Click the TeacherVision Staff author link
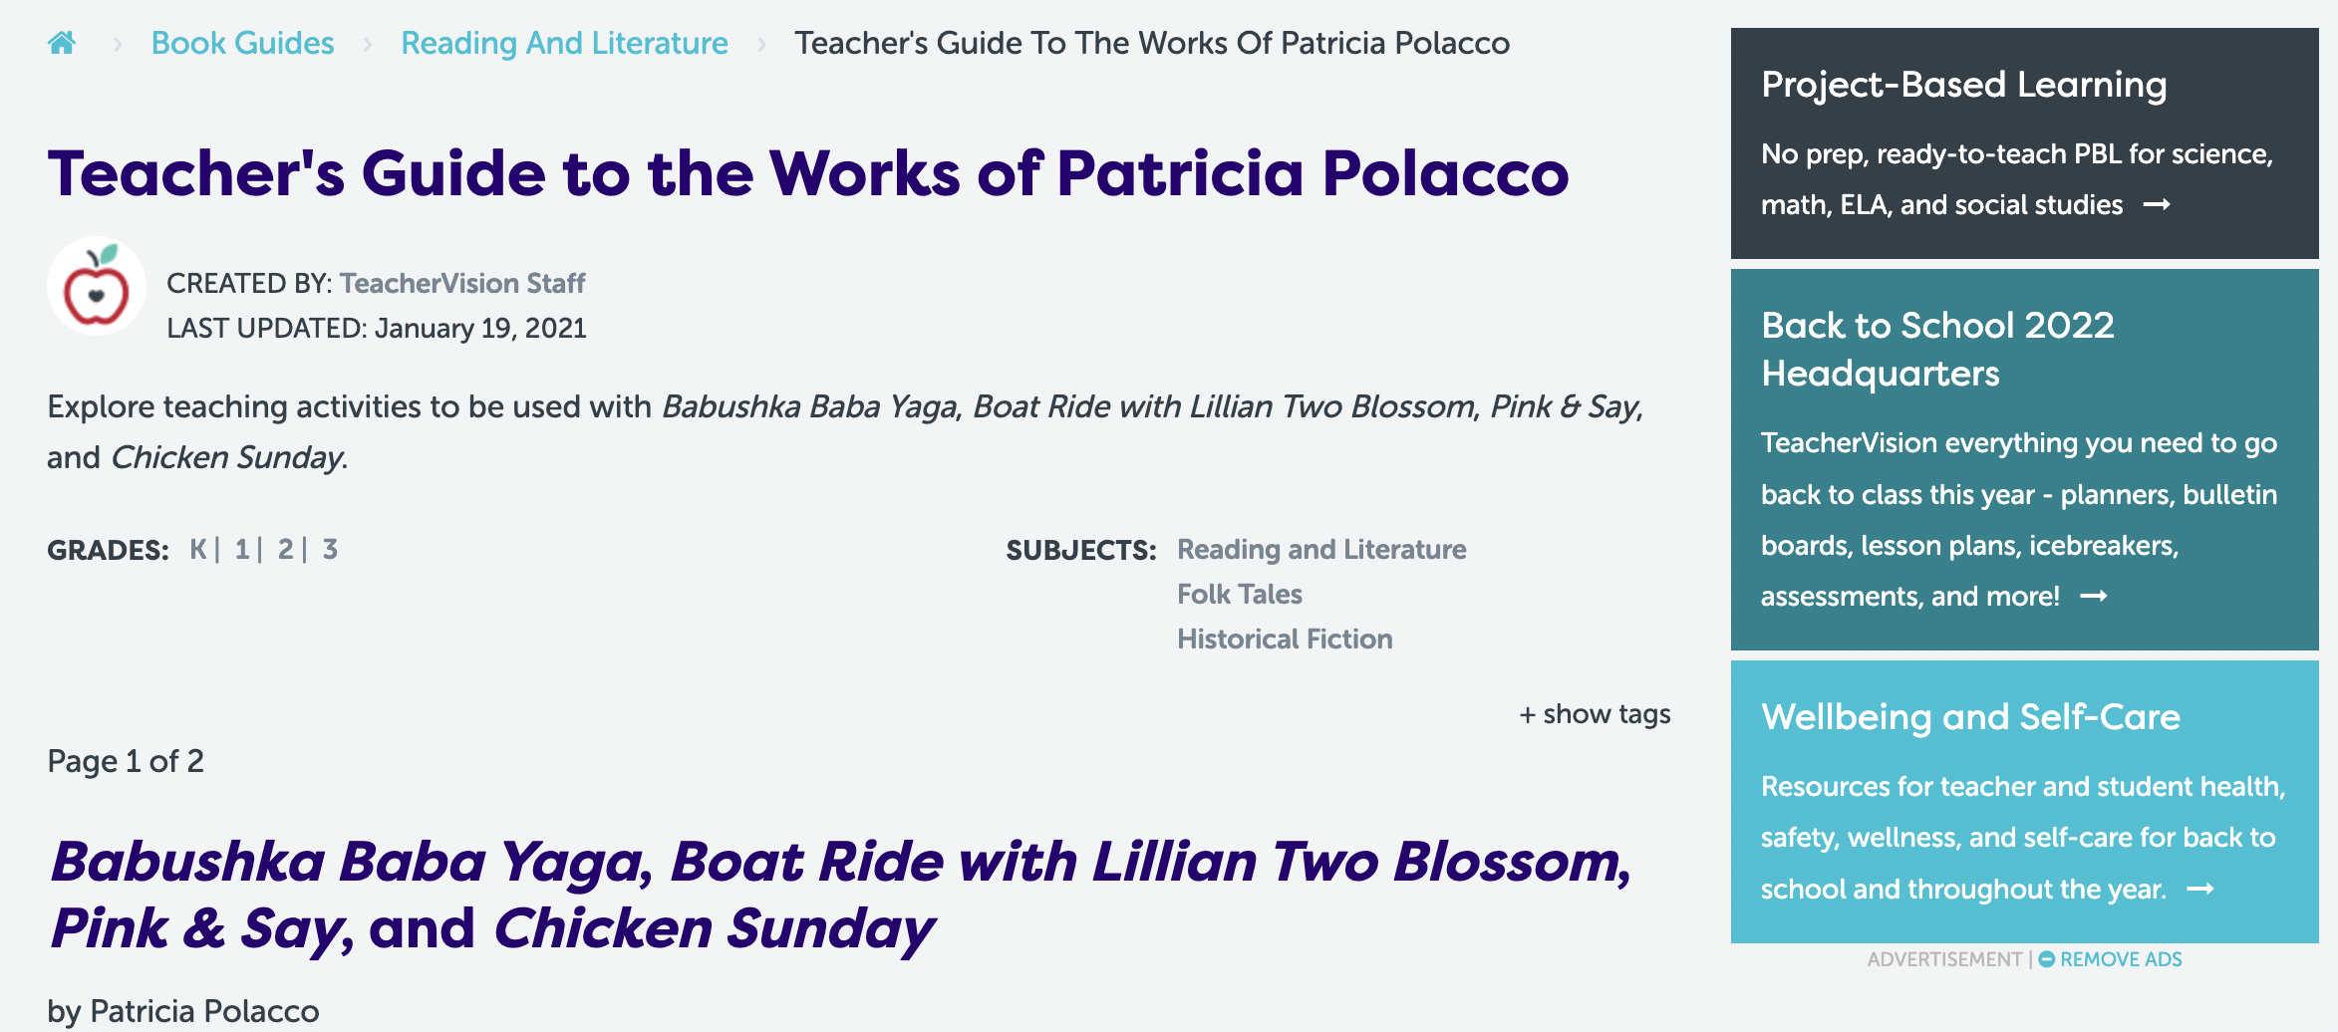 coord(462,283)
